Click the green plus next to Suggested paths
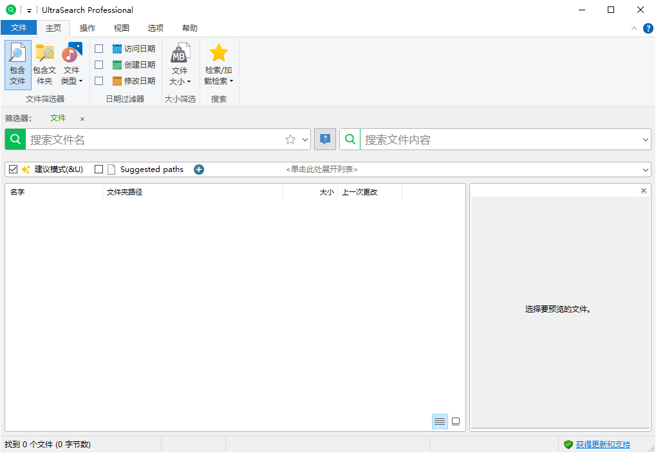The image size is (656, 453). tap(198, 169)
